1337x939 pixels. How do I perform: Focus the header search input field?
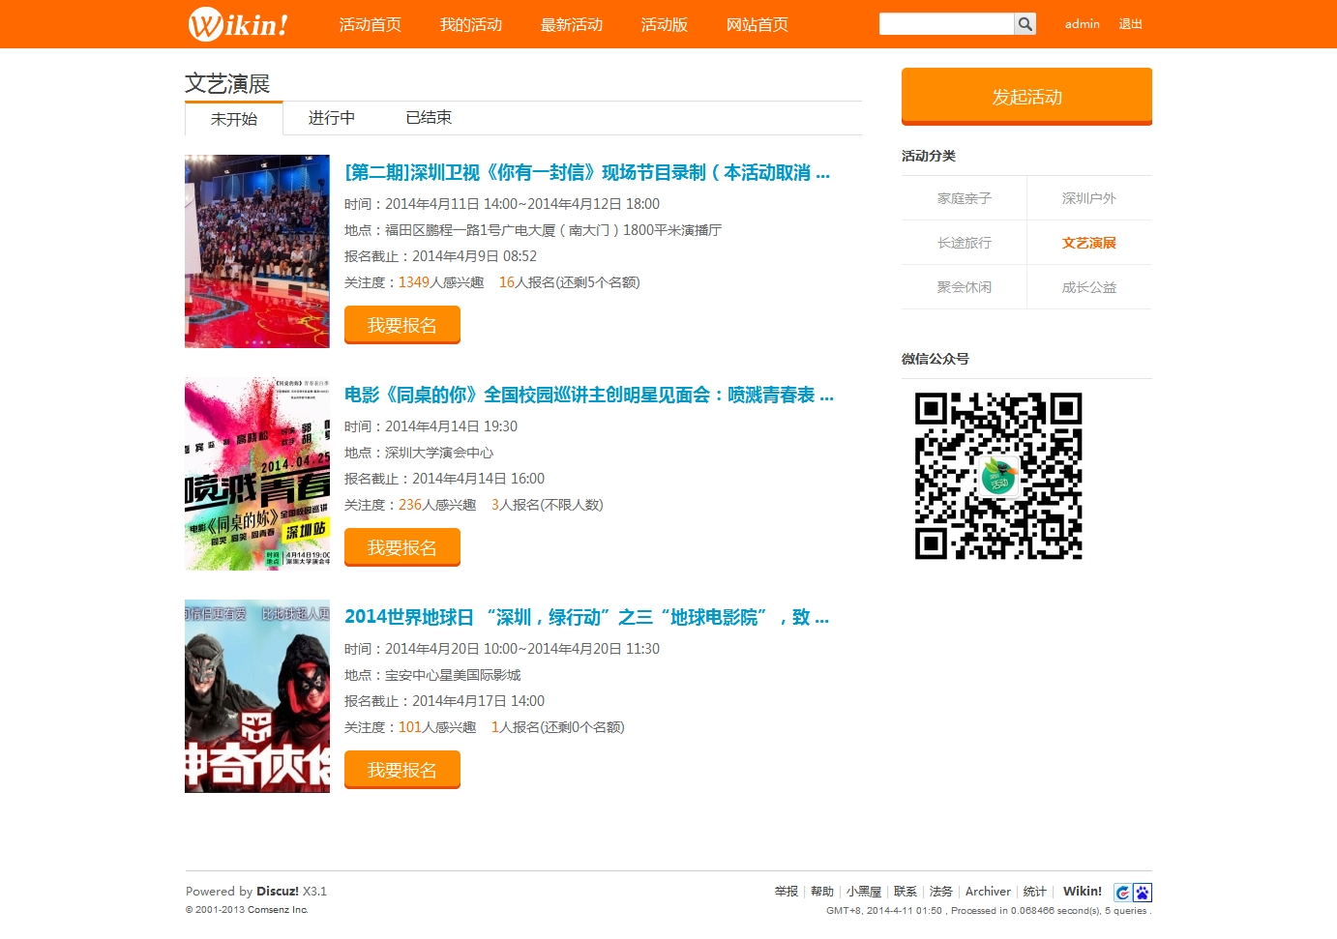pos(945,24)
